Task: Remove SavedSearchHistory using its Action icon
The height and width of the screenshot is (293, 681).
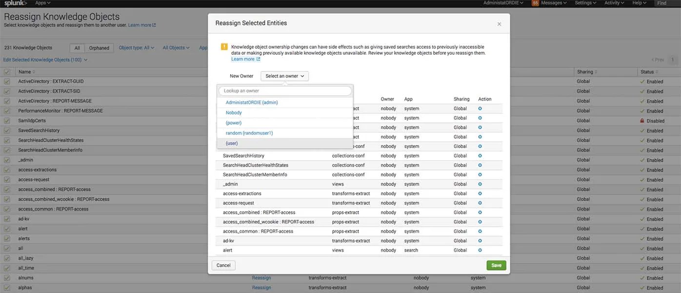Action: (x=480, y=155)
